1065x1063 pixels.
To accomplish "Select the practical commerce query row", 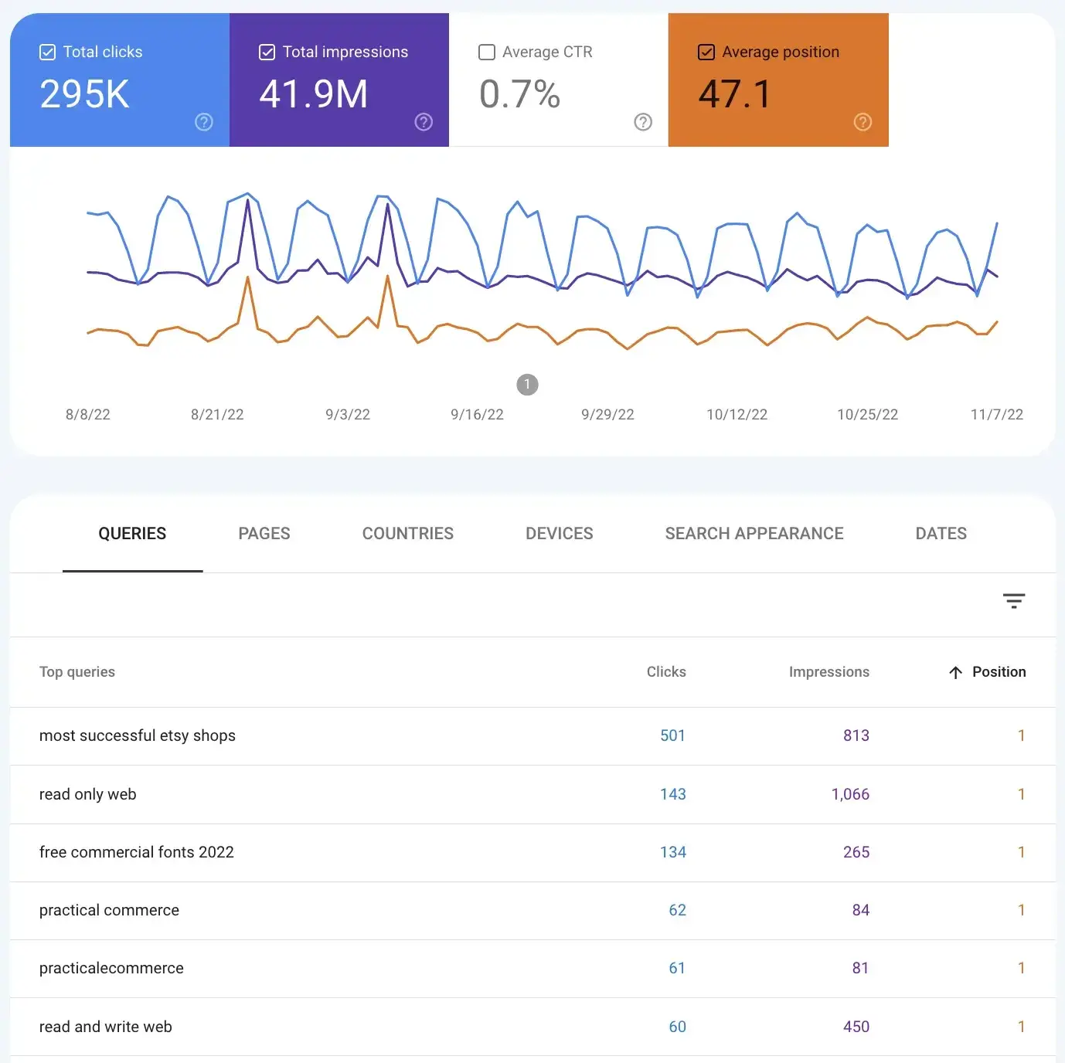I will (x=109, y=910).
